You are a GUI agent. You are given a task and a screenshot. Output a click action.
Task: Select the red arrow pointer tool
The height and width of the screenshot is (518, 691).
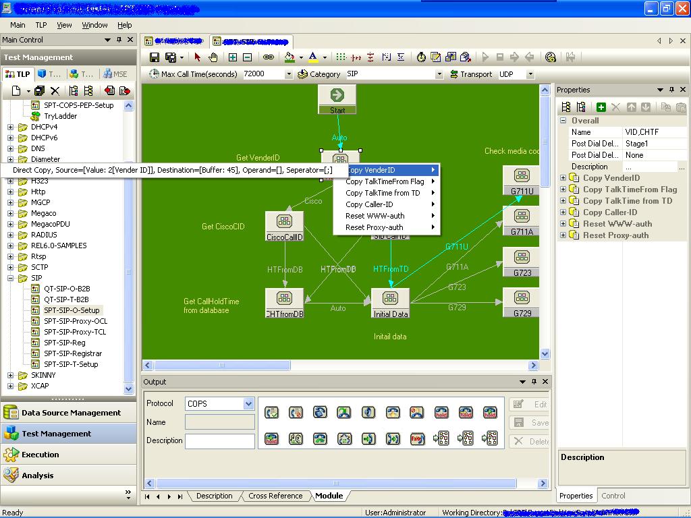(x=198, y=57)
